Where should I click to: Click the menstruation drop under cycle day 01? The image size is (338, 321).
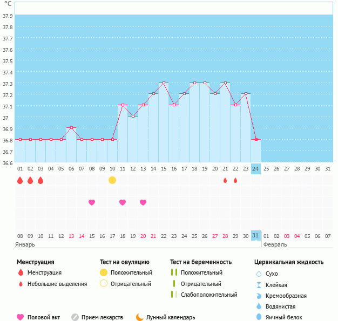click(20, 180)
